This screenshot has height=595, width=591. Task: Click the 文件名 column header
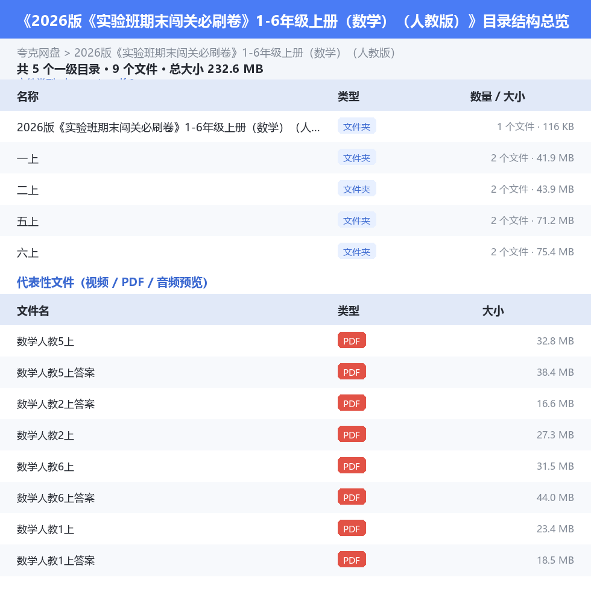(33, 311)
